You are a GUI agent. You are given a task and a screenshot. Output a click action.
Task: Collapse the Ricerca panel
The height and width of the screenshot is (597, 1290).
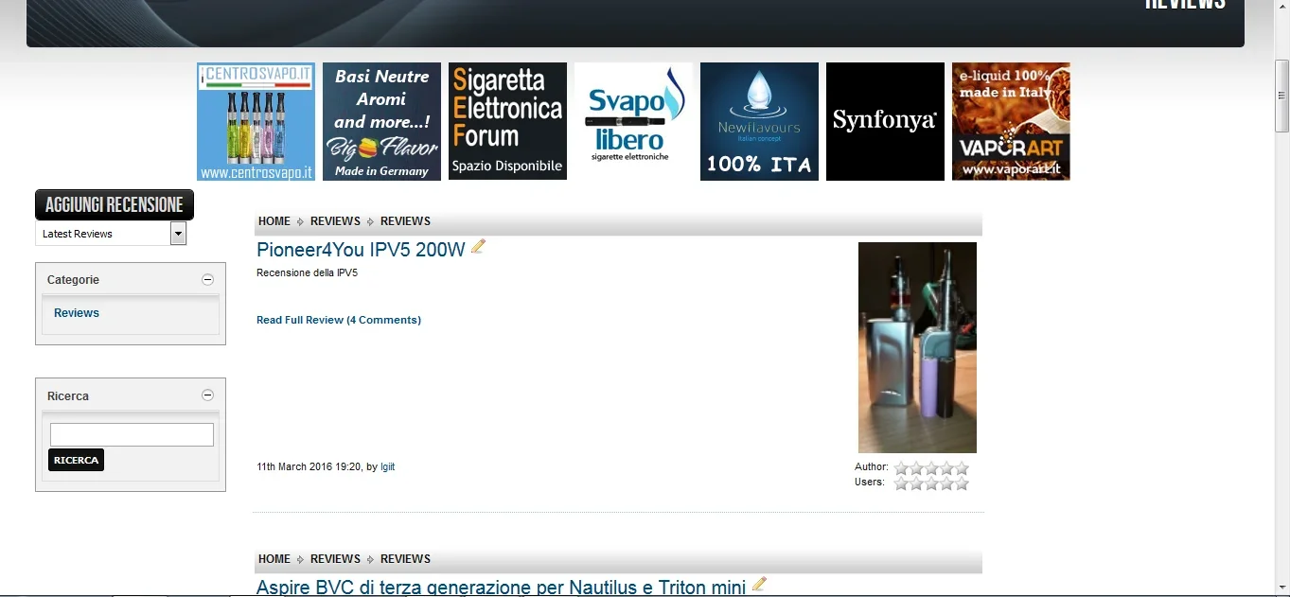click(207, 395)
